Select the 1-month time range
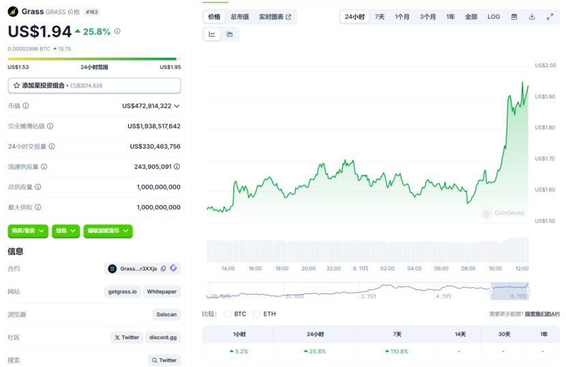The image size is (566, 367). (402, 16)
